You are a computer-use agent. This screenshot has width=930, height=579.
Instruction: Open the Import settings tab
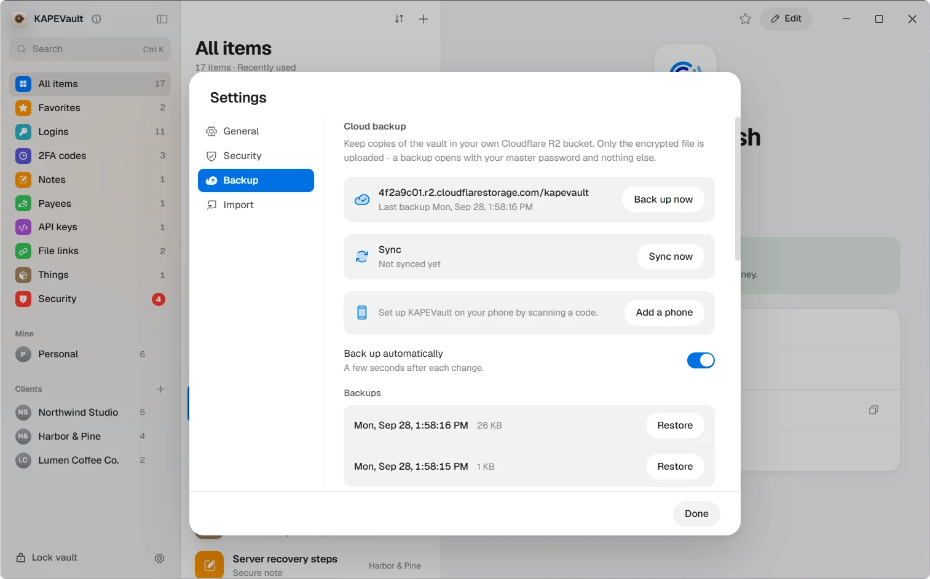point(256,205)
